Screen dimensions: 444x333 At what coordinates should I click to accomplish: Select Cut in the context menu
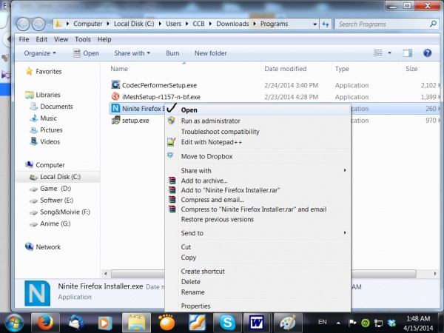(x=258, y=247)
